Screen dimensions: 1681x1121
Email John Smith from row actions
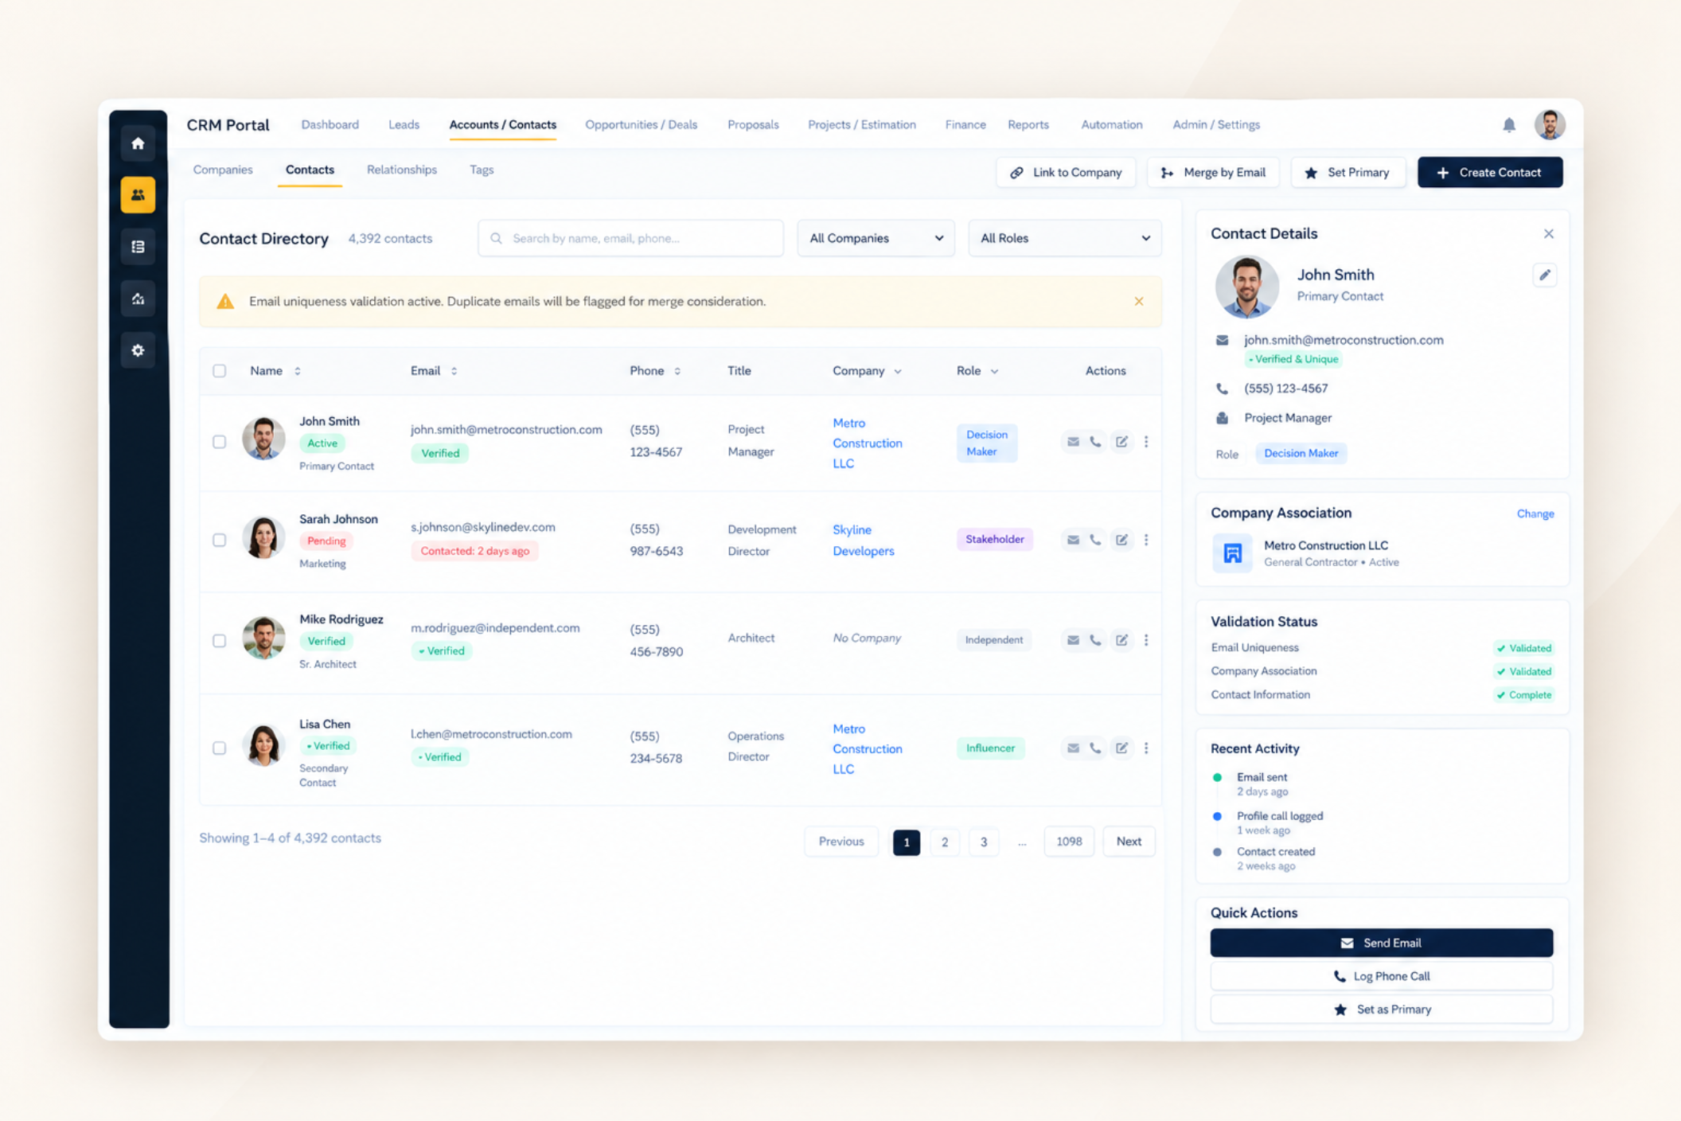coord(1072,442)
